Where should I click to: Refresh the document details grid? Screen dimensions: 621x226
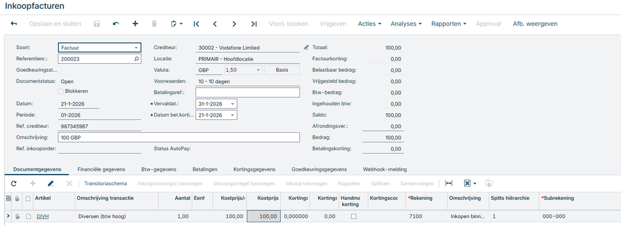(14, 183)
